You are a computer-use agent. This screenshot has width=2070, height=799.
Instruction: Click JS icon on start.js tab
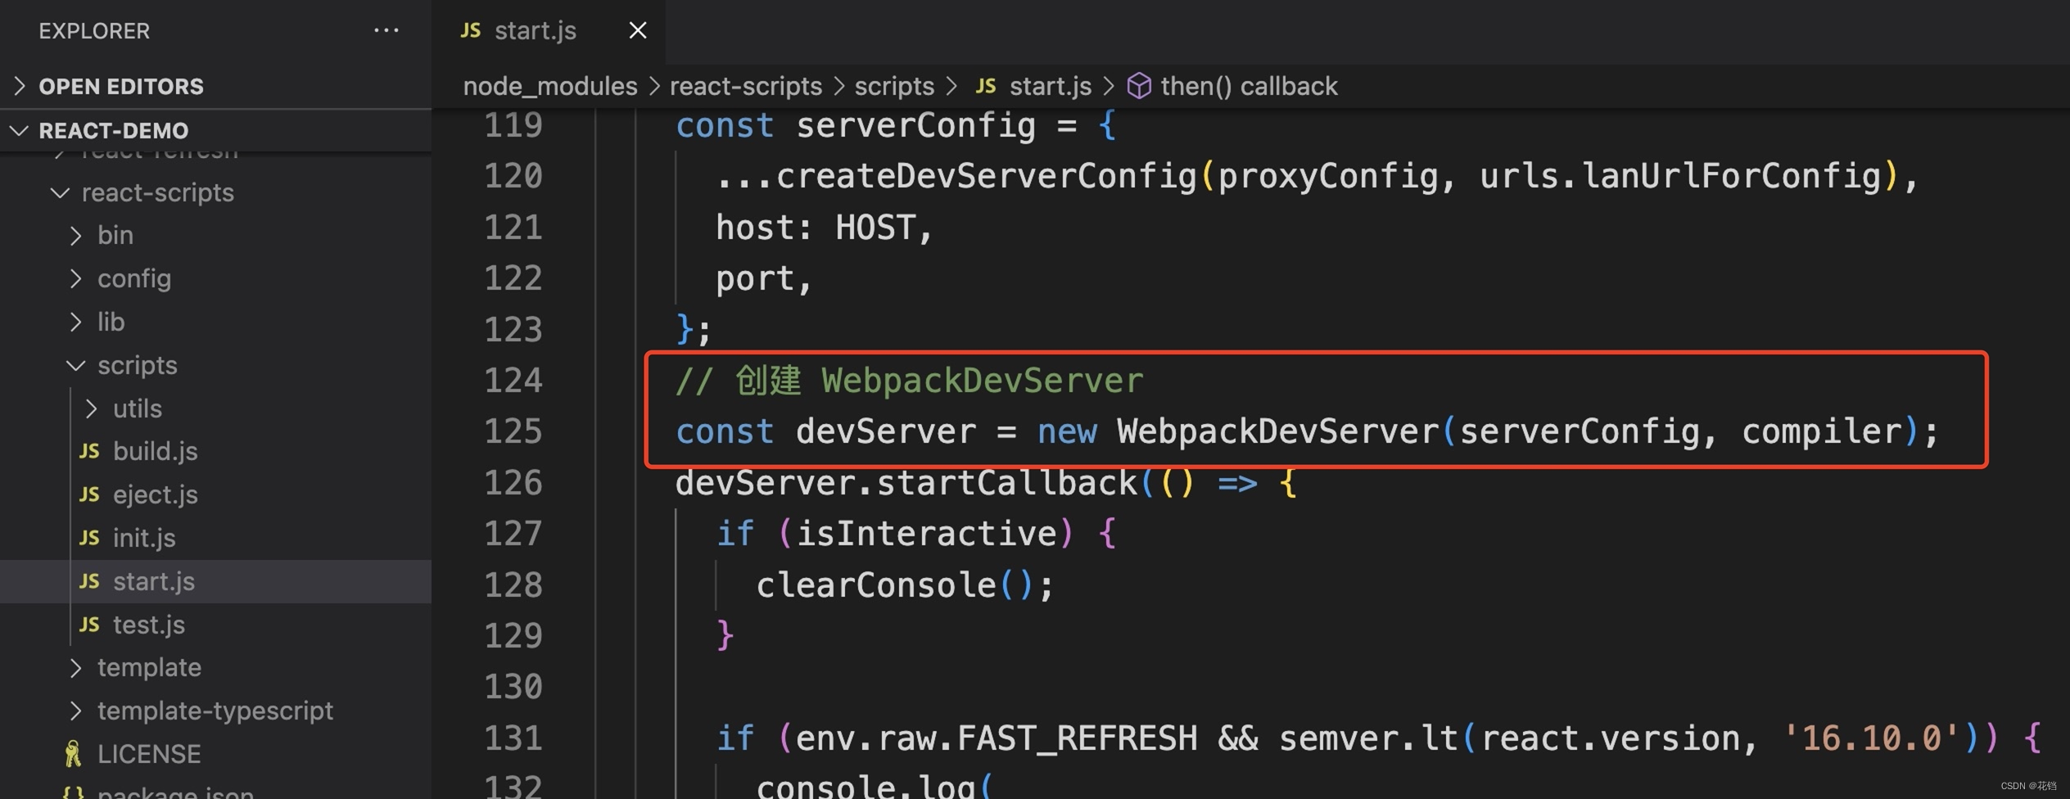pyautogui.click(x=470, y=31)
